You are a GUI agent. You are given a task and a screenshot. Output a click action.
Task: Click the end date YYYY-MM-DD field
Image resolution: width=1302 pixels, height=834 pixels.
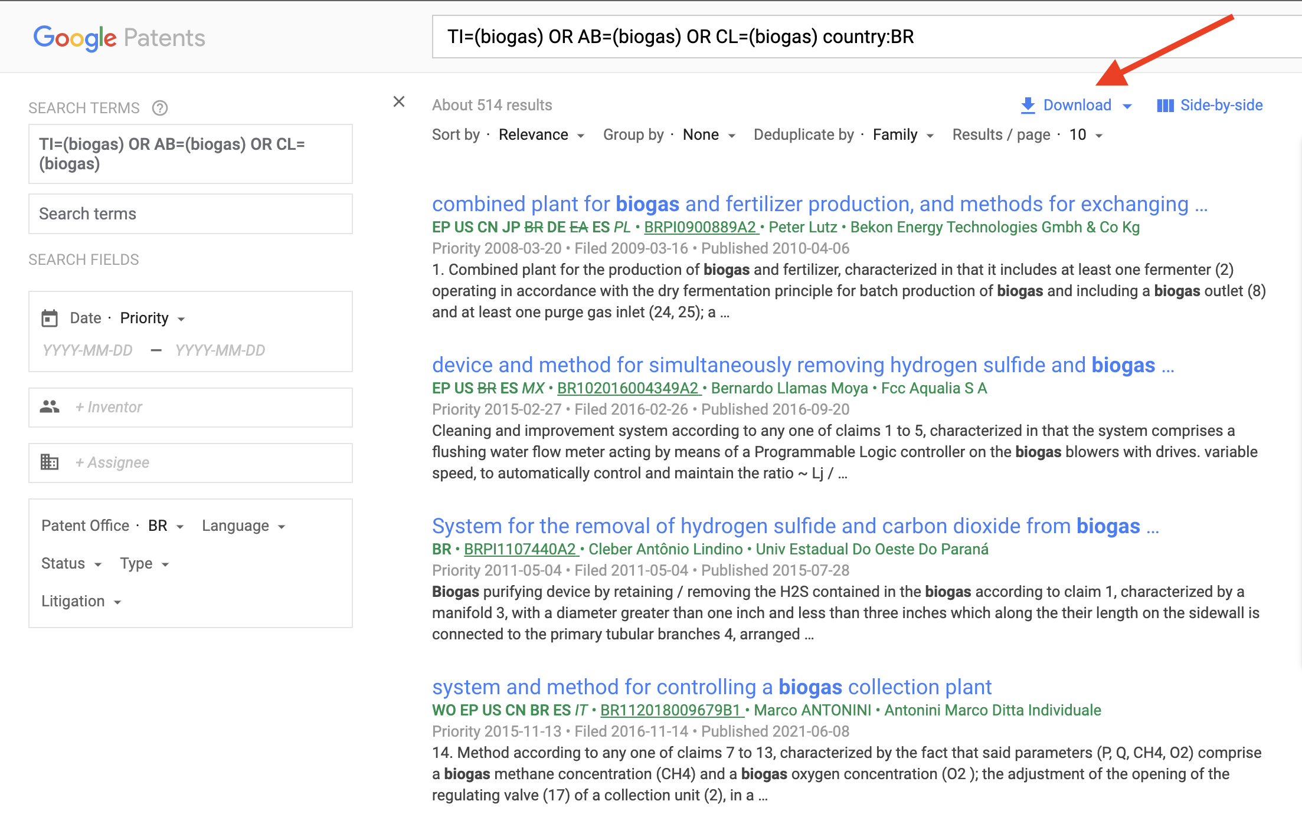[220, 350]
